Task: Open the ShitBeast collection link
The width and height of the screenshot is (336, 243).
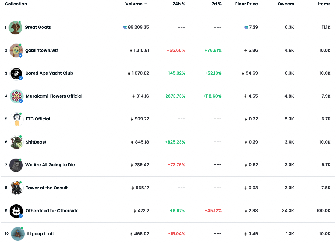Action: (36, 142)
